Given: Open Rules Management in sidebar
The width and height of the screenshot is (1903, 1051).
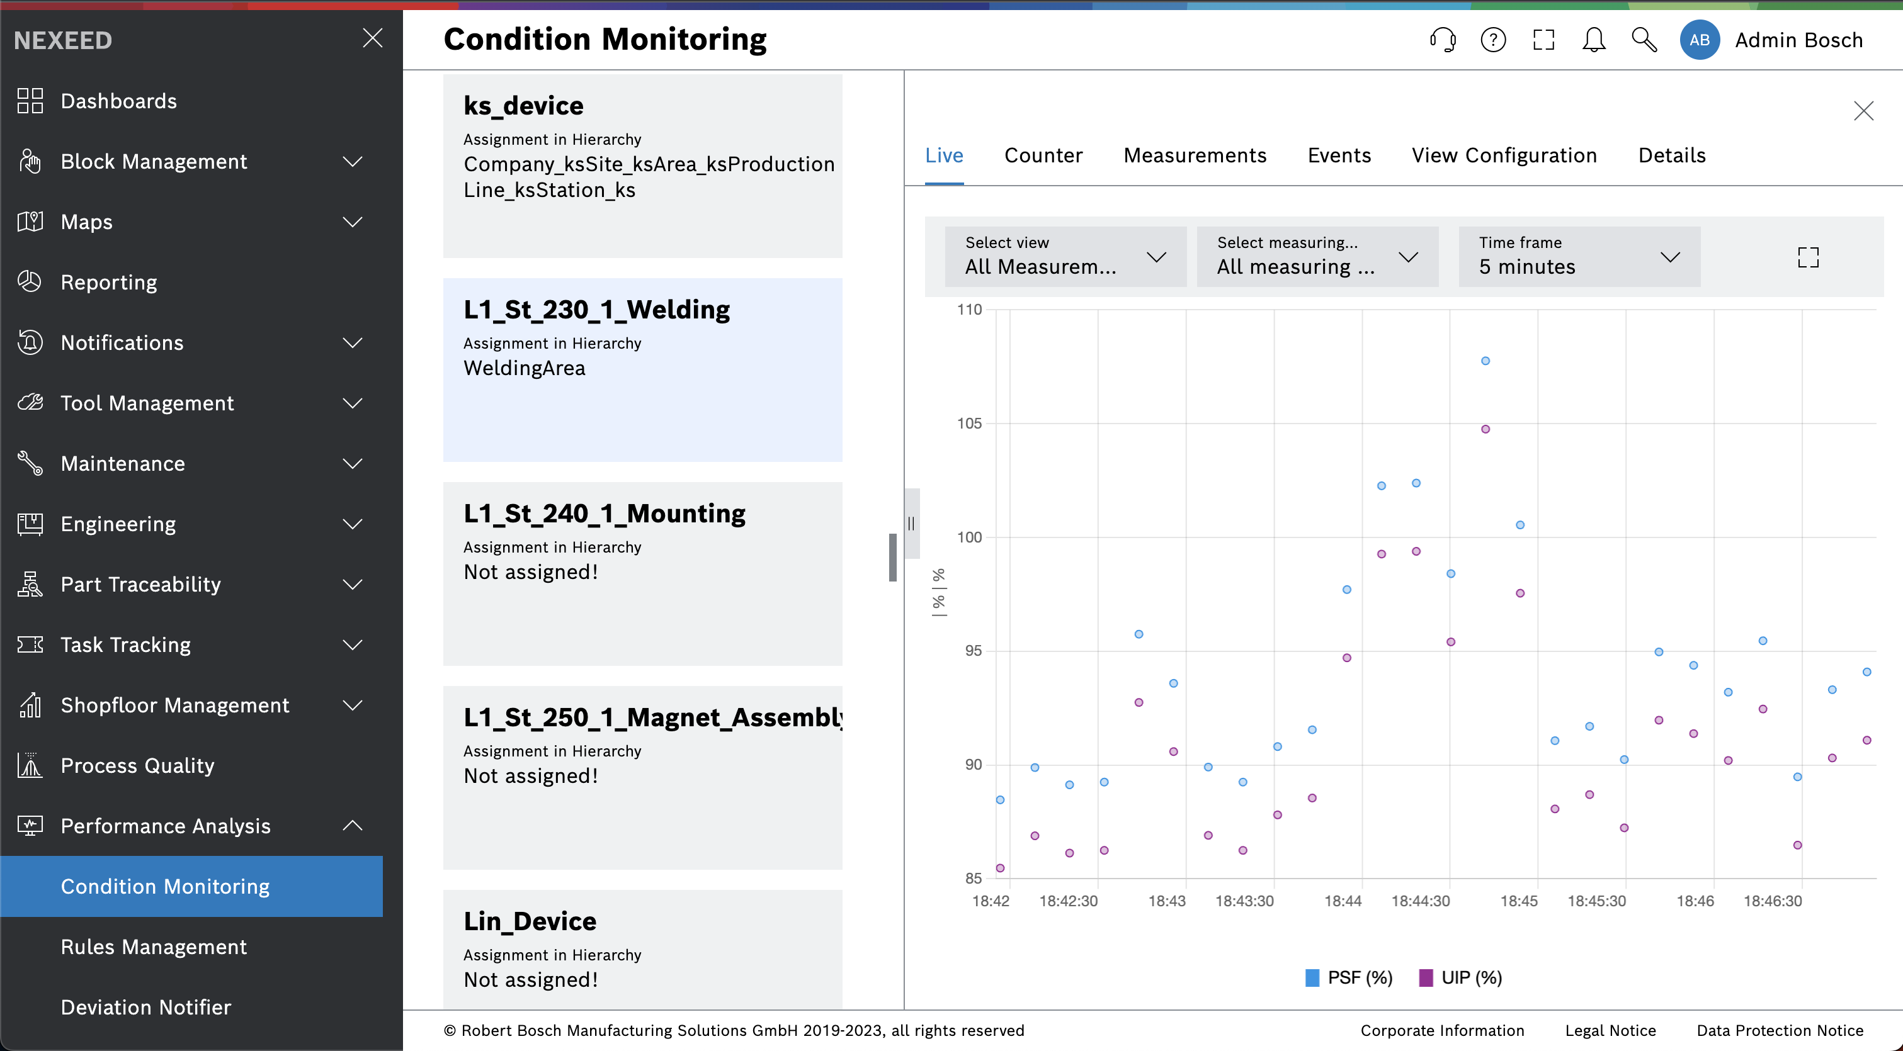Looking at the screenshot, I should [x=154, y=947].
